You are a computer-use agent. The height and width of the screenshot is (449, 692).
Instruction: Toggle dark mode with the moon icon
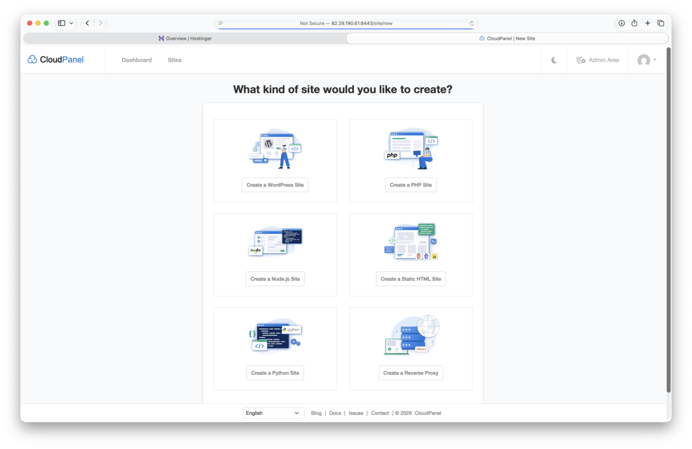pyautogui.click(x=554, y=60)
